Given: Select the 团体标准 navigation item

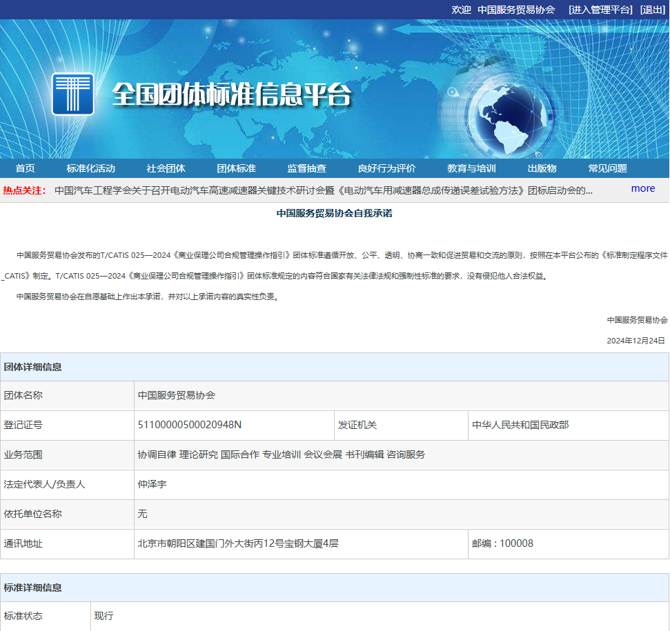Looking at the screenshot, I should coord(236,168).
